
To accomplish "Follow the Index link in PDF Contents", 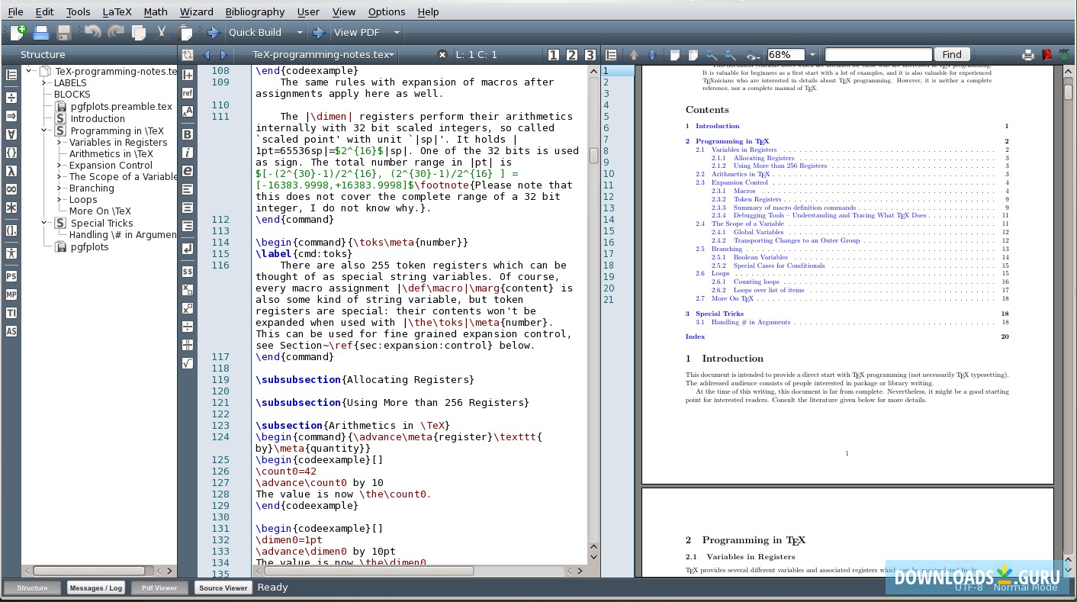I will point(695,336).
